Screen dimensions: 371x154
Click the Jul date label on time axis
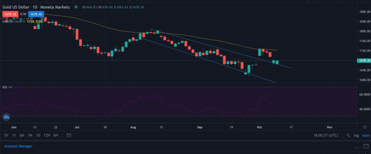(x=77, y=127)
